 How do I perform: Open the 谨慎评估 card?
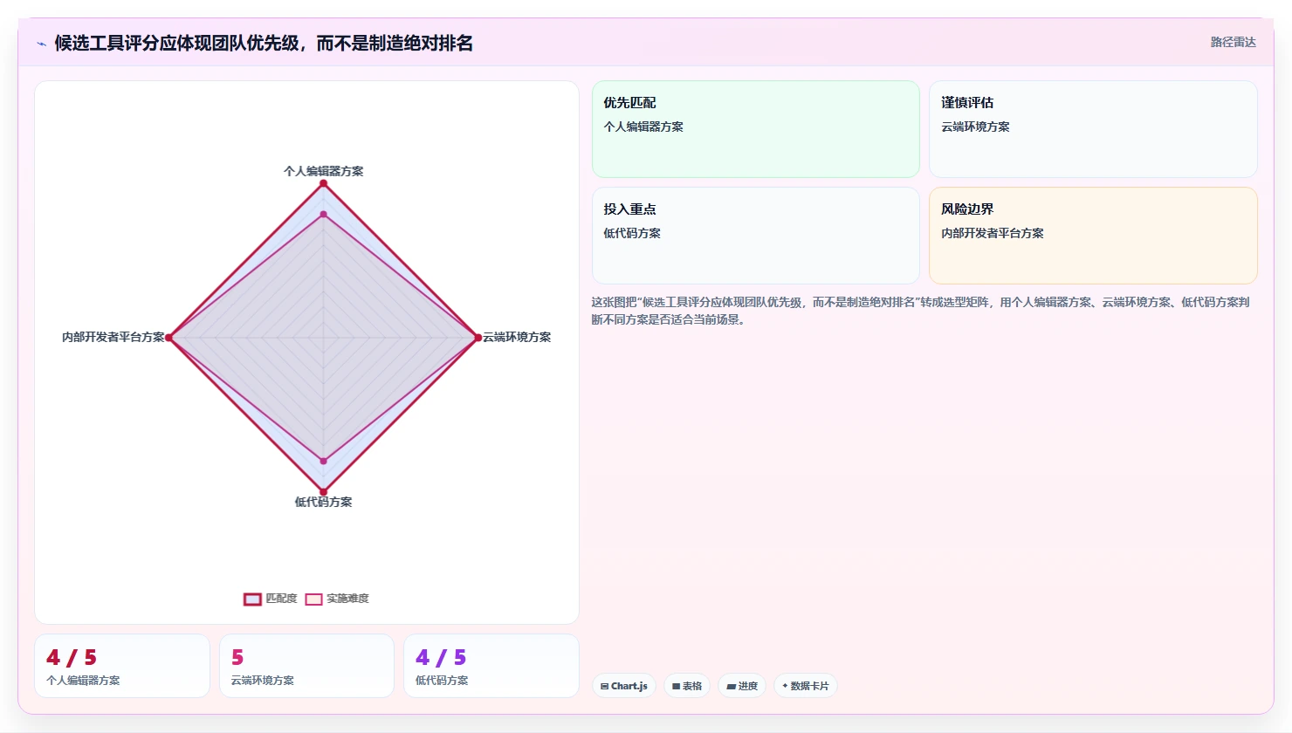[1093, 129]
